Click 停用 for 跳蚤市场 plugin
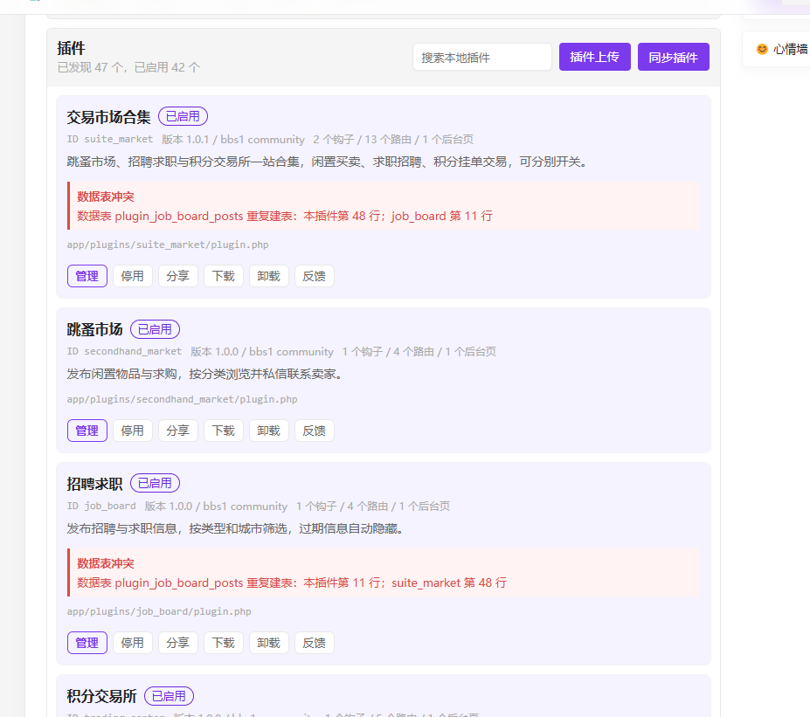Screen dimensions: 810x717 pyautogui.click(x=132, y=431)
